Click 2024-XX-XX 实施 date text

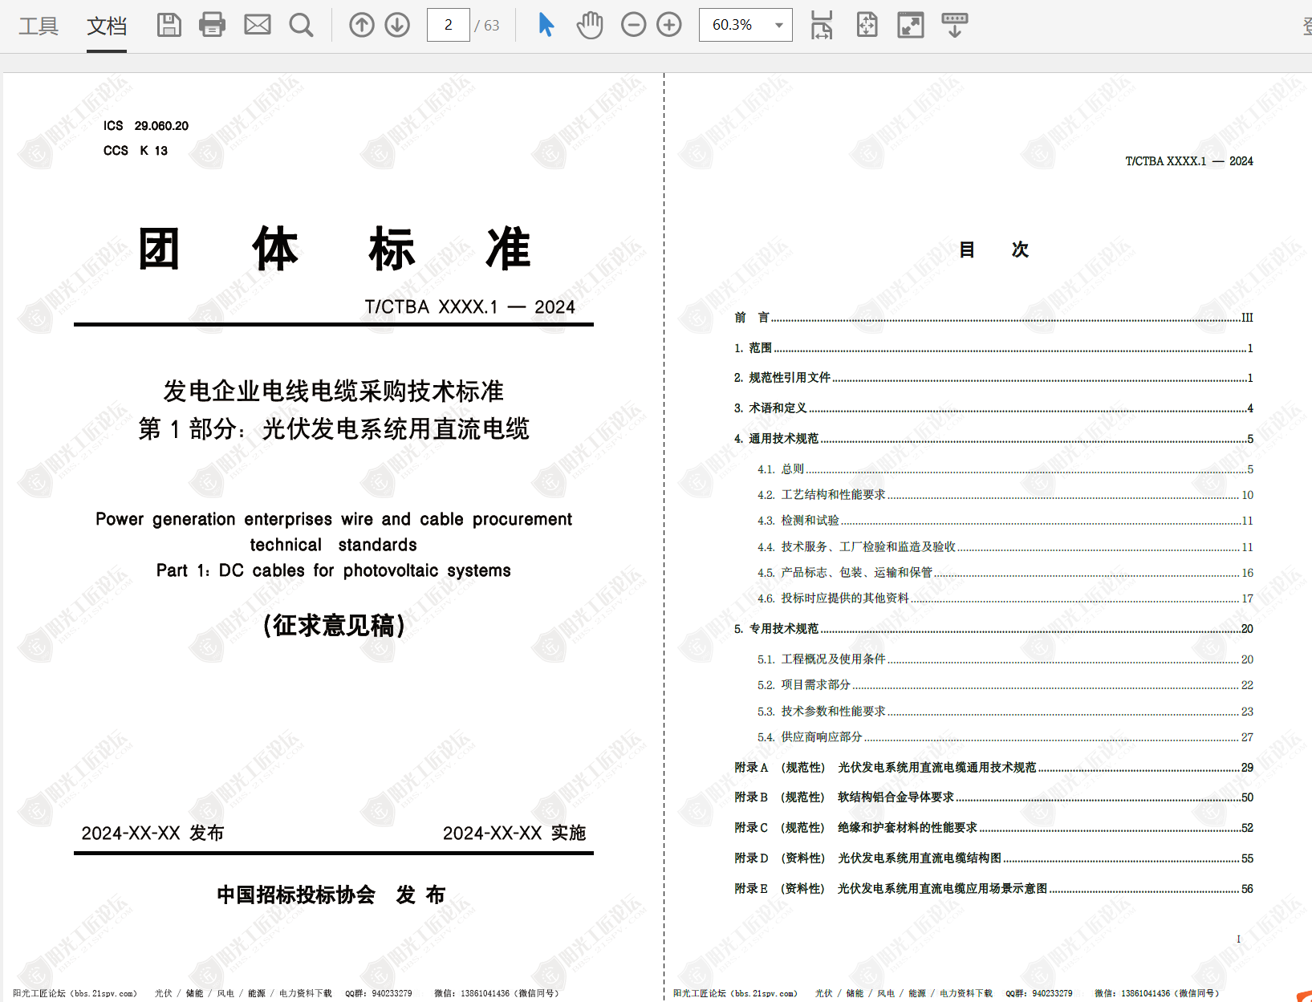pyautogui.click(x=514, y=834)
